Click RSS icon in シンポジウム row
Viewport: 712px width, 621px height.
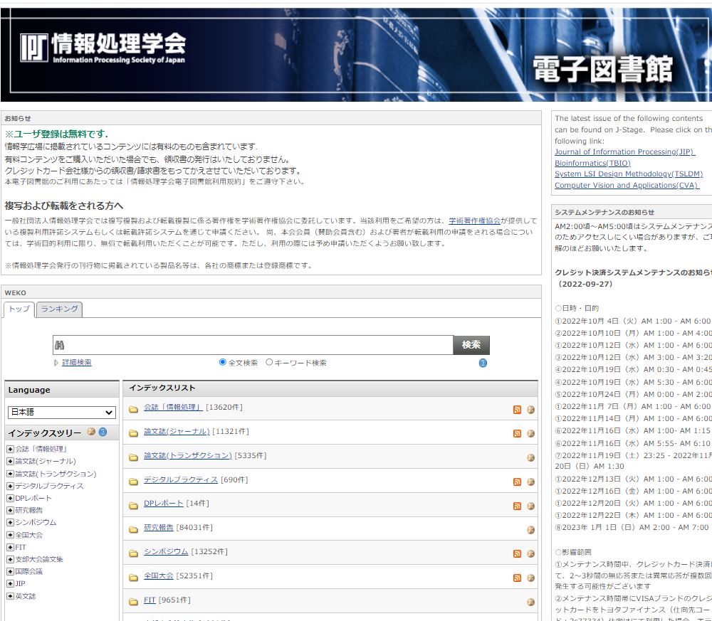[x=517, y=554]
